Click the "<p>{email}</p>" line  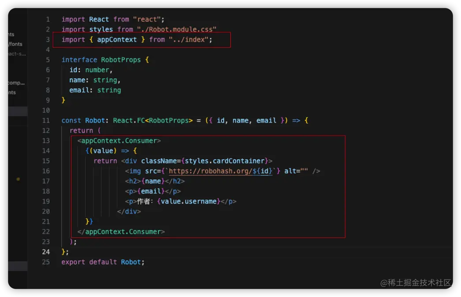click(x=153, y=191)
